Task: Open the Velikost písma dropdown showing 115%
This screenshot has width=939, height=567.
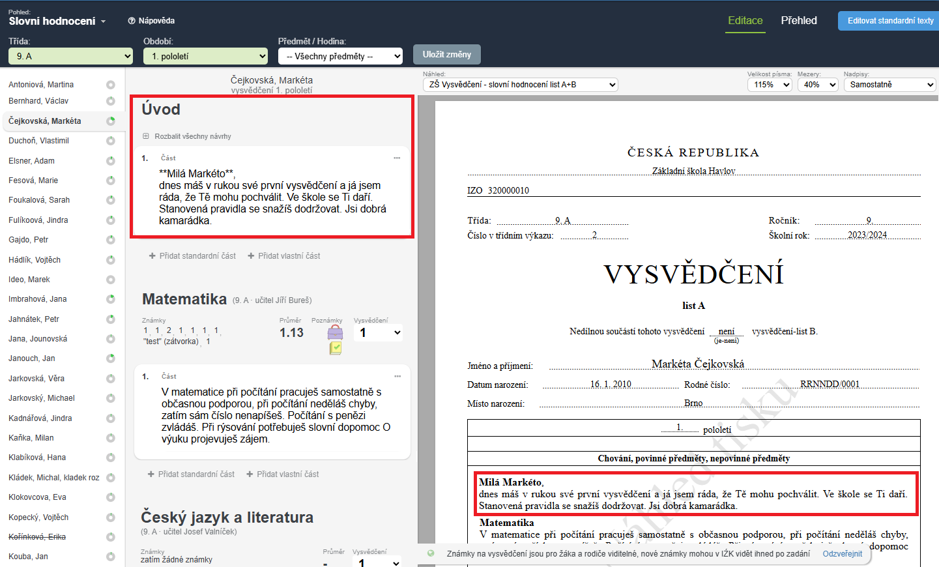Action: point(770,85)
